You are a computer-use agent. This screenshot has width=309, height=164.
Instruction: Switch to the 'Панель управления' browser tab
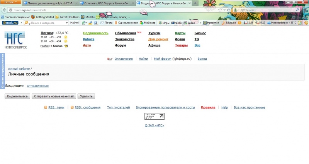click(50, 3)
